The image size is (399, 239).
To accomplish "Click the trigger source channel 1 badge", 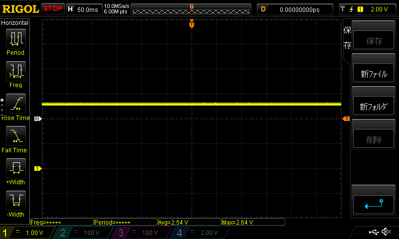I will [x=360, y=9].
